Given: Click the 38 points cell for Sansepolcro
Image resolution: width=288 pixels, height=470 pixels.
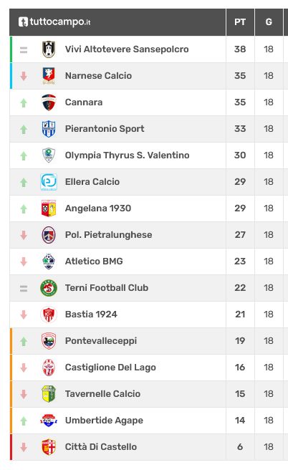Looking at the screenshot, I should point(240,49).
